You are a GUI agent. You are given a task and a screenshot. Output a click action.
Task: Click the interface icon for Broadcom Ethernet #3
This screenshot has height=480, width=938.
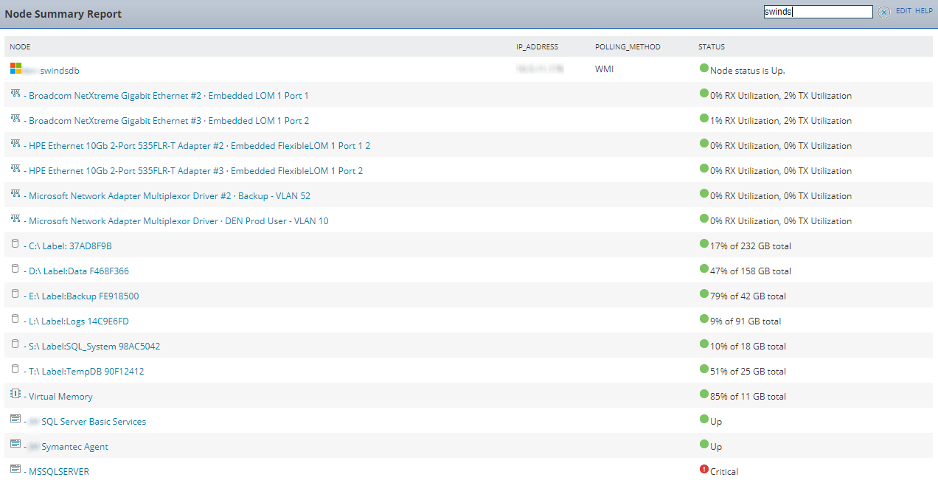15,119
